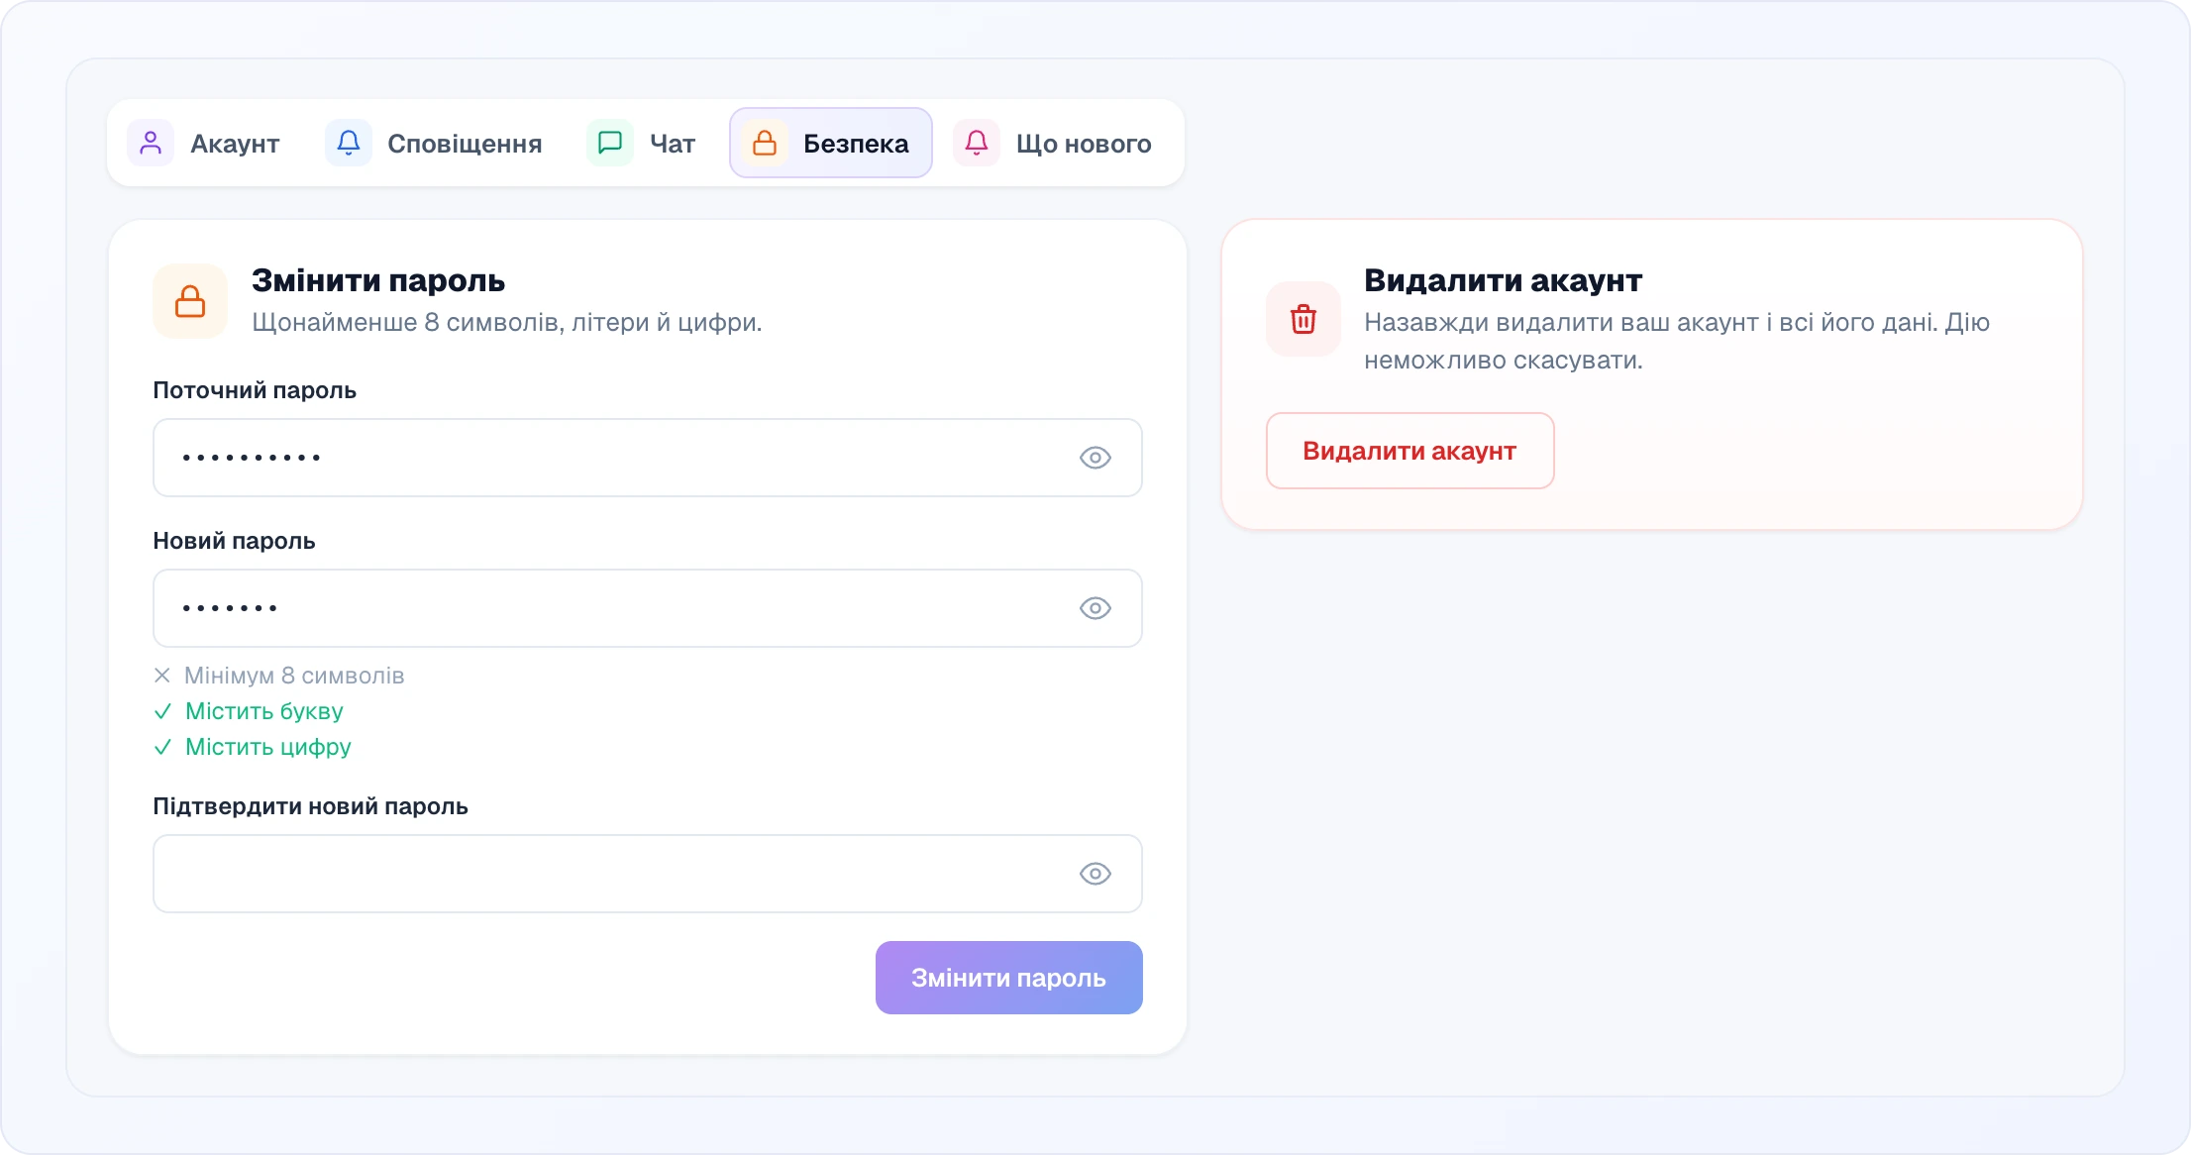This screenshot has width=2191, height=1155.
Task: Click the 'Мінімум 8 символів' requirement text
Action: pos(294,676)
